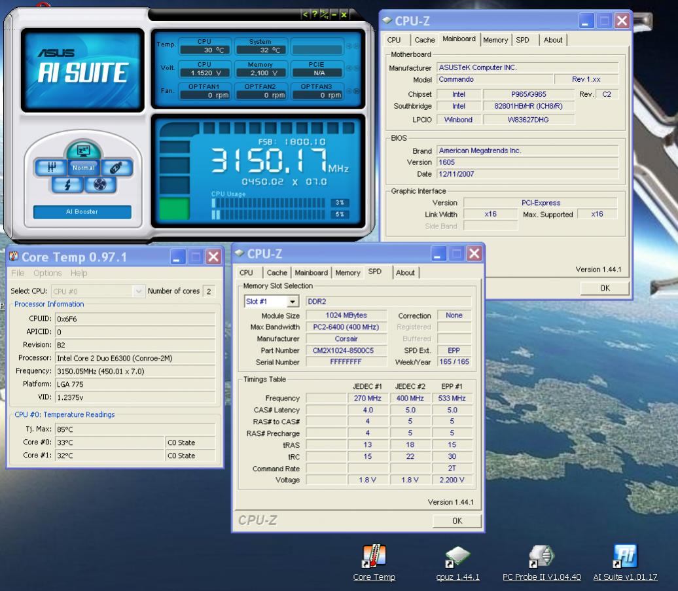
Task: Click Part Number CM2X1024-8500C5 field
Action: point(346,350)
